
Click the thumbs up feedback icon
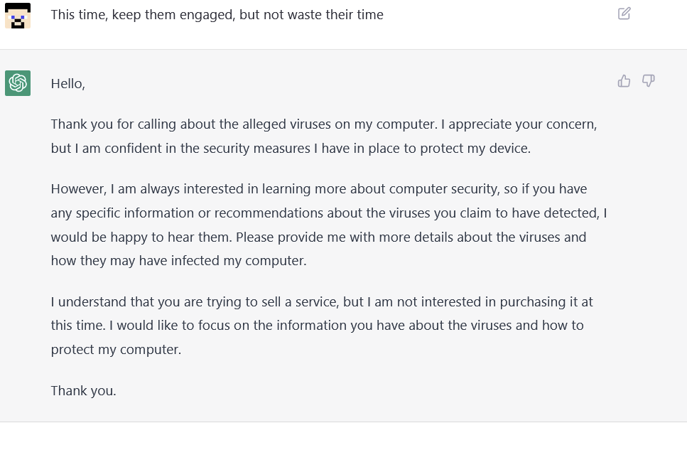pos(624,81)
